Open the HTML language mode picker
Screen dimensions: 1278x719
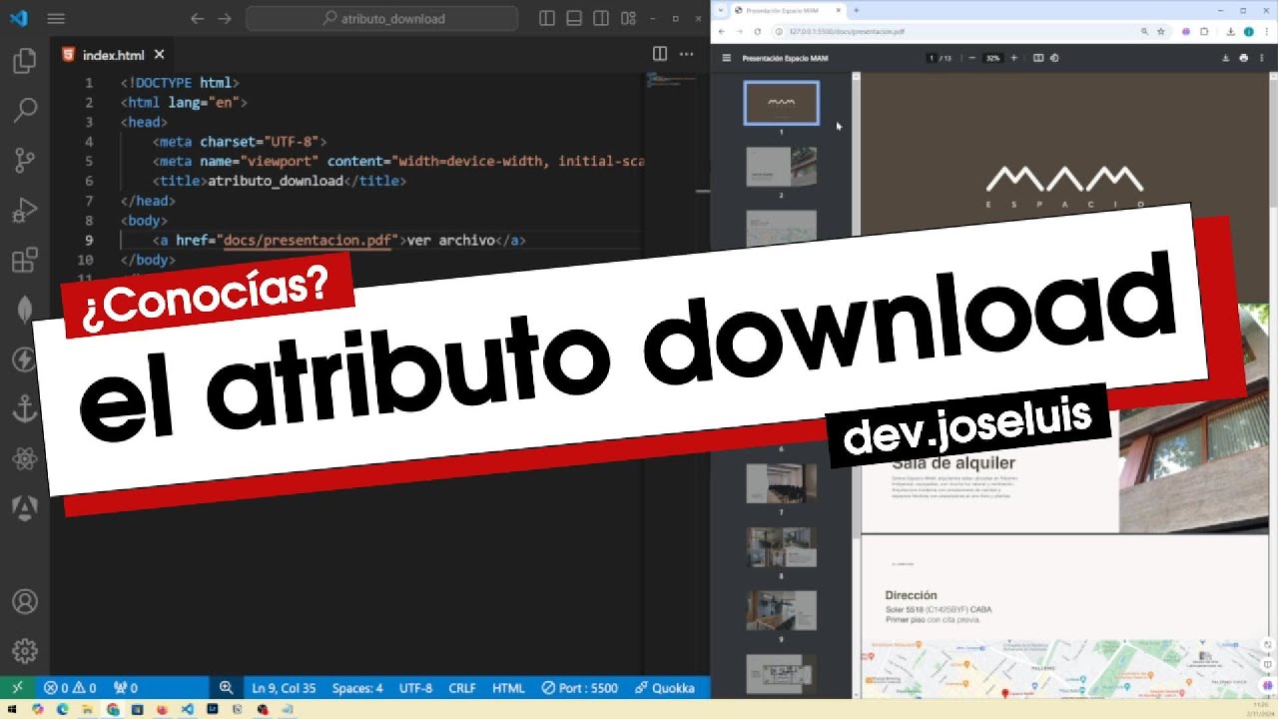pyautogui.click(x=508, y=688)
